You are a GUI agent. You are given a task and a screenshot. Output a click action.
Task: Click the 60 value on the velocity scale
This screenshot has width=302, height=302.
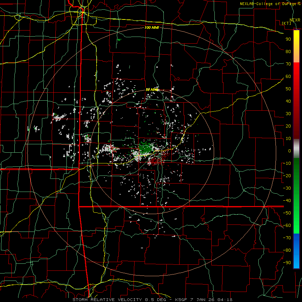(288, 77)
